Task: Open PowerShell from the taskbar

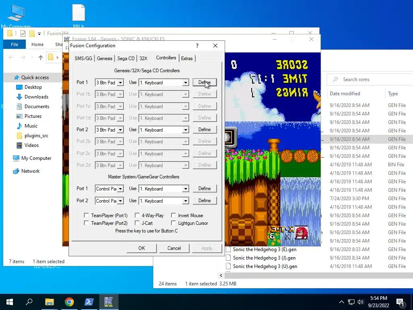Action: [x=89, y=302]
